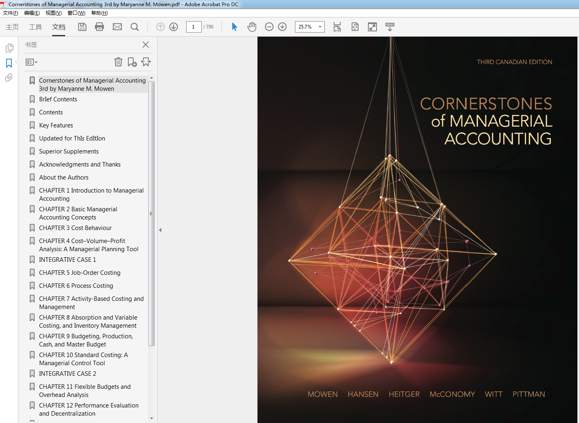Add a new bookmark icon
The image size is (579, 423).
[x=132, y=62]
